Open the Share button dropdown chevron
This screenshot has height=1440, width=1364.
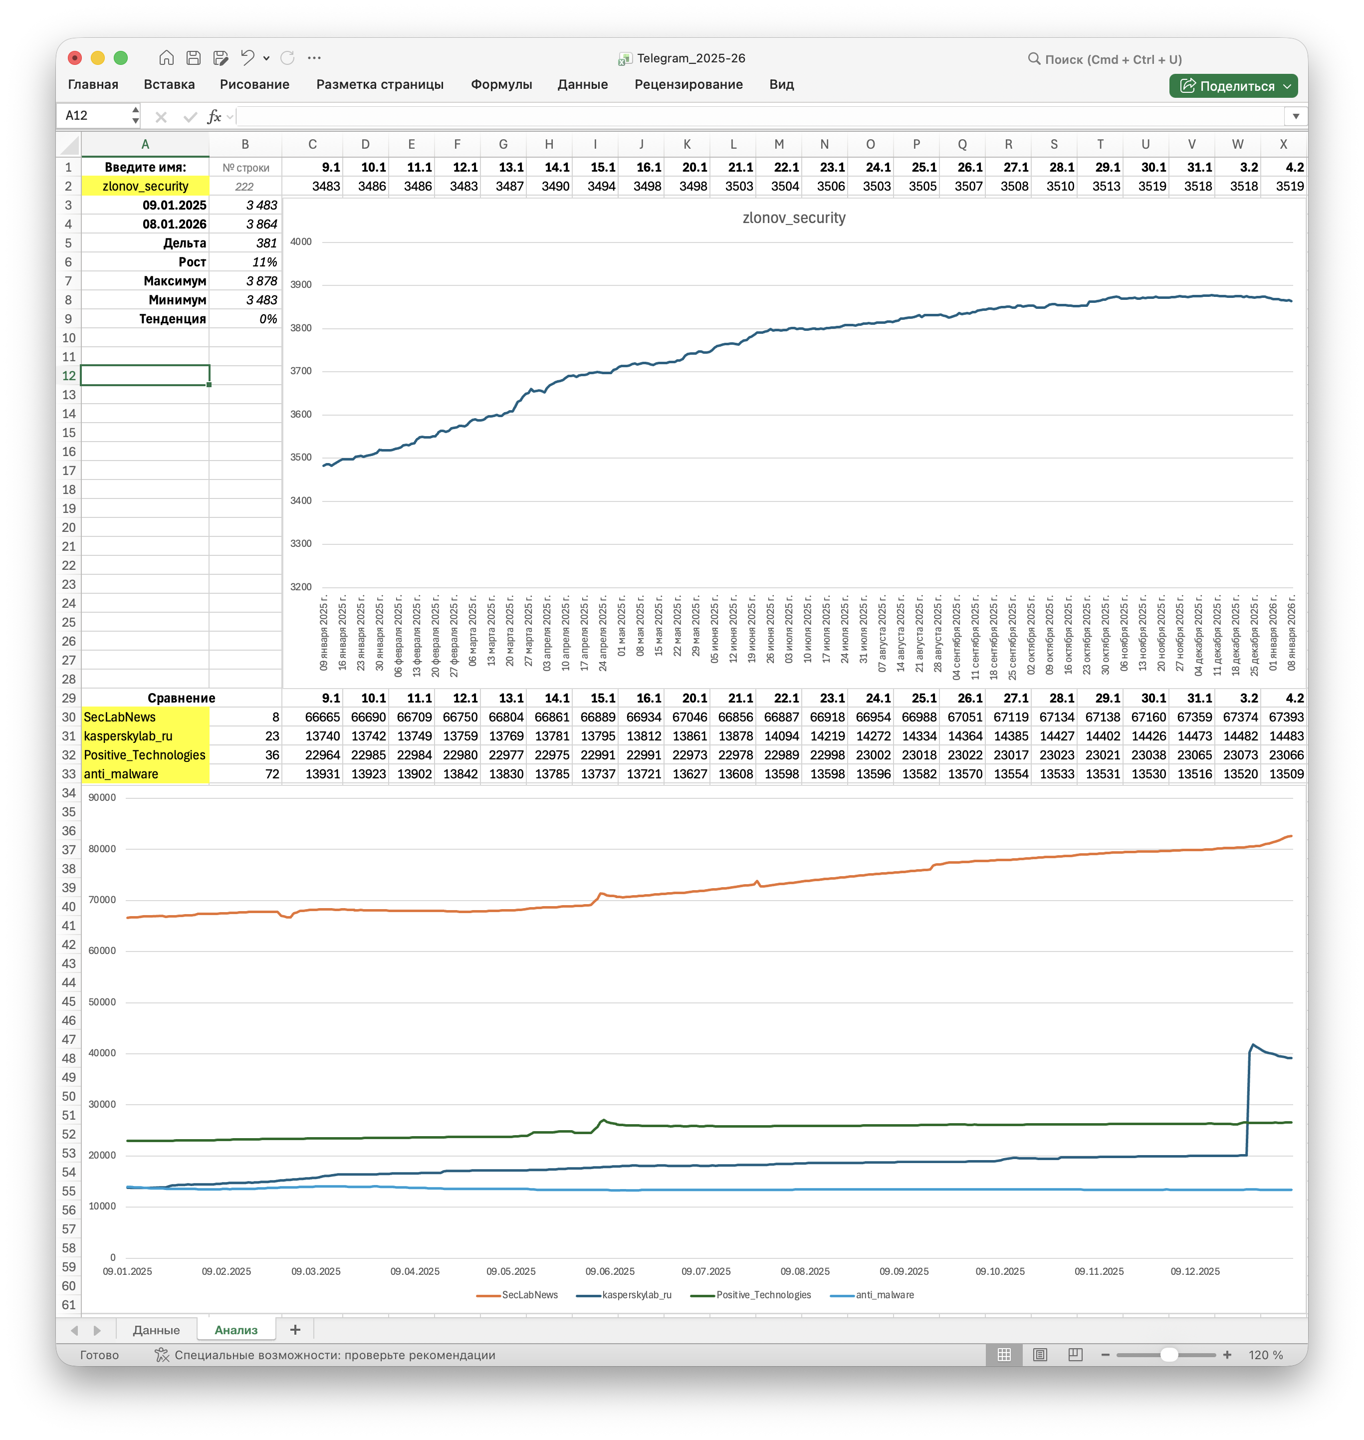click(x=1287, y=86)
